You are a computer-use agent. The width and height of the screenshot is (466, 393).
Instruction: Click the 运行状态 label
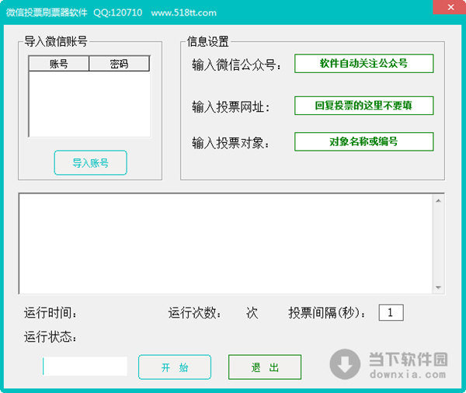[50, 337]
